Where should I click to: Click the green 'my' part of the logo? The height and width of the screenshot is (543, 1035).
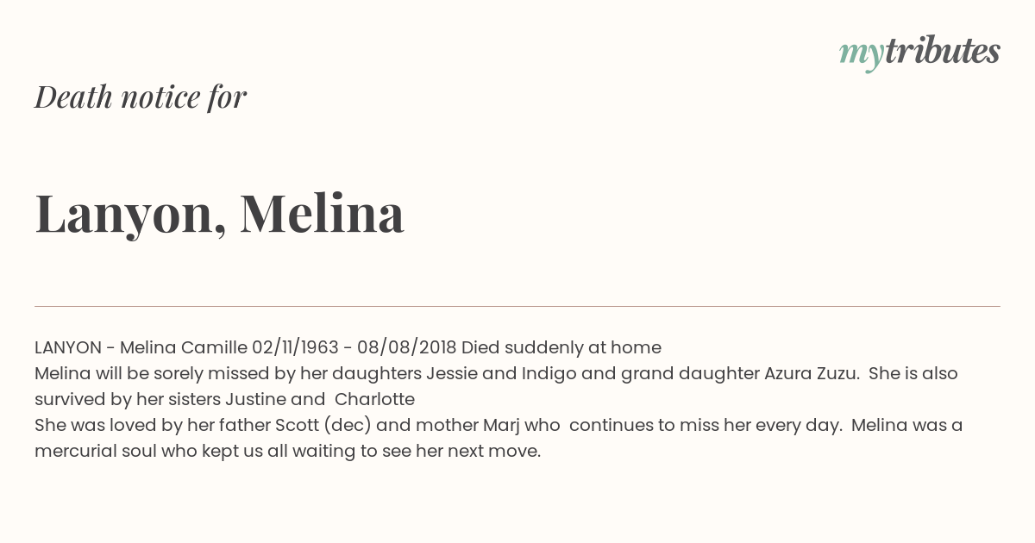click(x=862, y=54)
